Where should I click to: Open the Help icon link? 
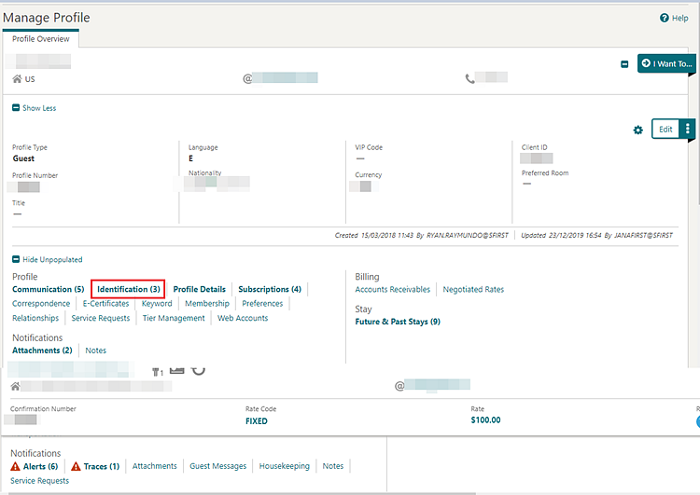674,18
